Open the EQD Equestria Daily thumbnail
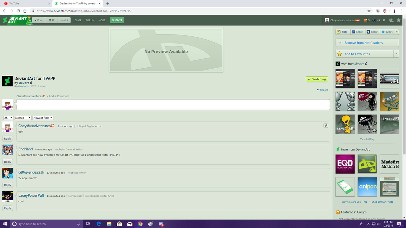Viewport: 406px width, 228px height. pos(345,164)
